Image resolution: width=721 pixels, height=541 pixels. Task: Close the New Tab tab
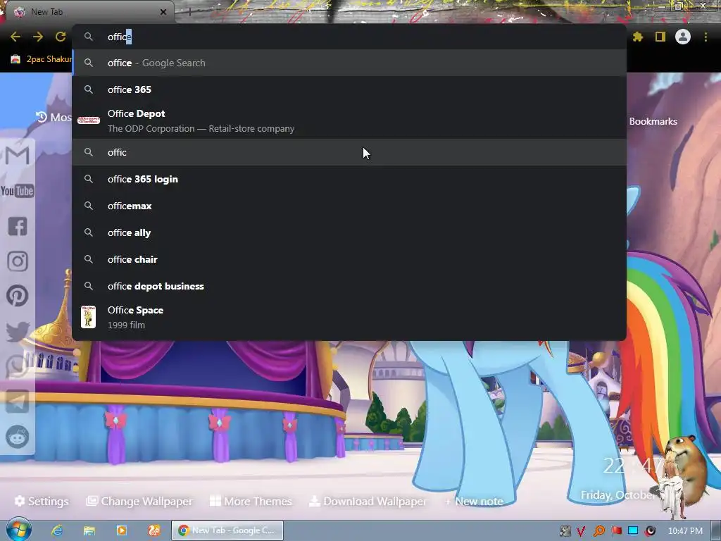coord(163,12)
